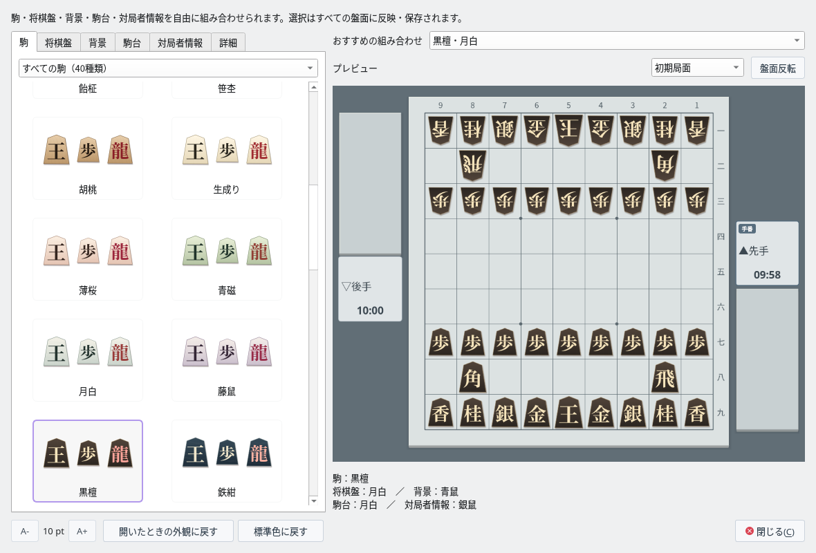Click the 先手 飛 rook piece on board
This screenshot has width=816, height=553.
[x=665, y=377]
